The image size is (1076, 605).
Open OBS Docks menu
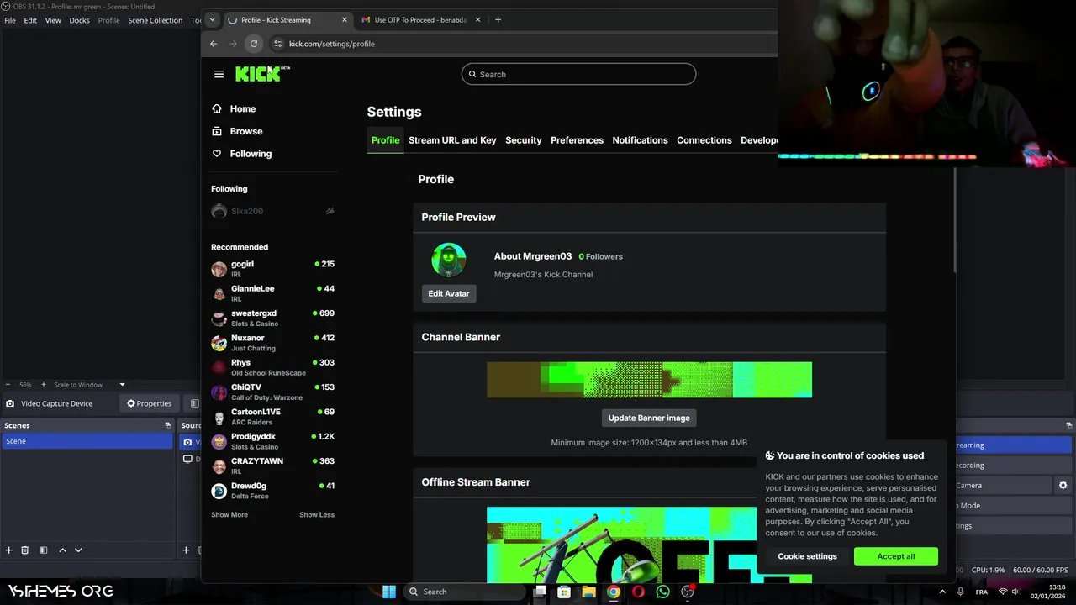coord(79,20)
